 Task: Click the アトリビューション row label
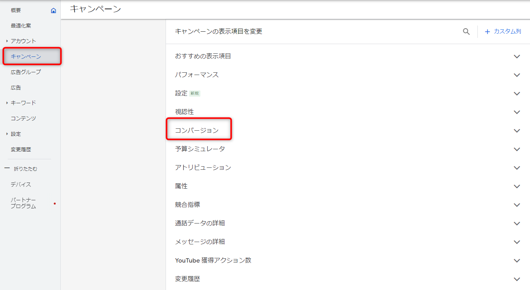(203, 168)
